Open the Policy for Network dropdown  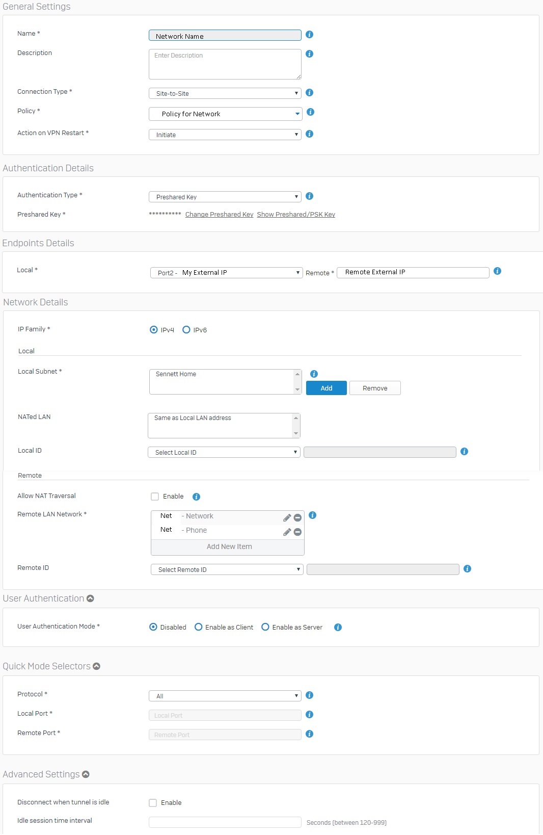point(225,114)
